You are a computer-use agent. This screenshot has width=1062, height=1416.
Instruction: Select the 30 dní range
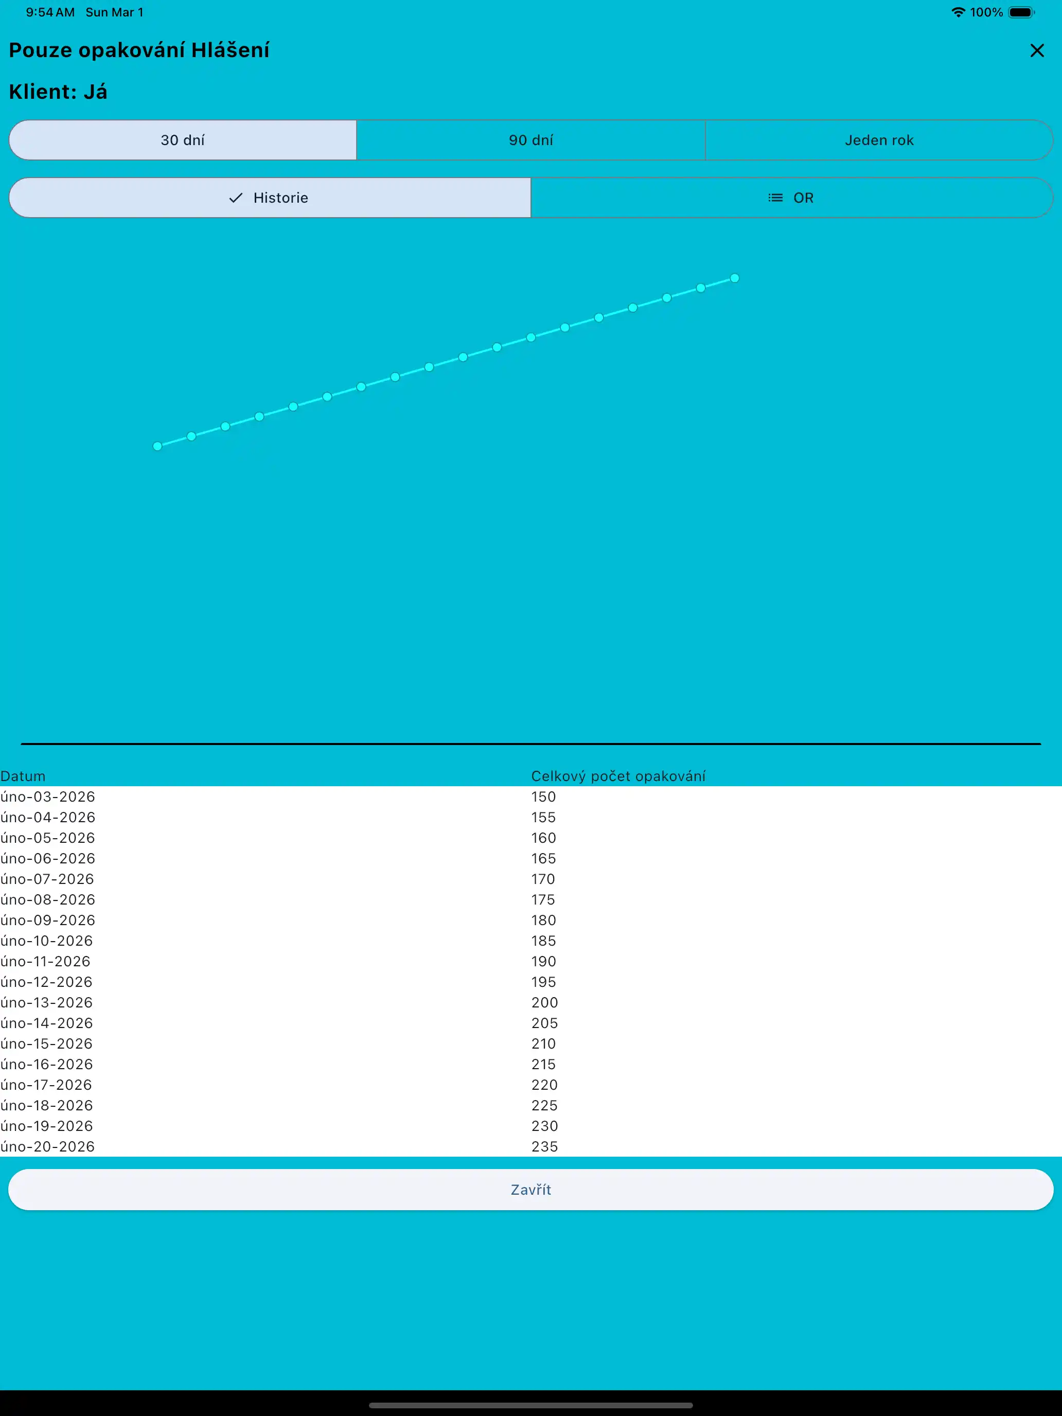click(x=183, y=140)
